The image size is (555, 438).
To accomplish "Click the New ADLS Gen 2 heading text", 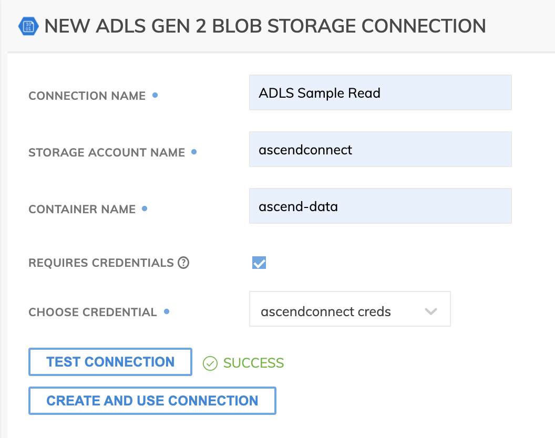I will [265, 26].
